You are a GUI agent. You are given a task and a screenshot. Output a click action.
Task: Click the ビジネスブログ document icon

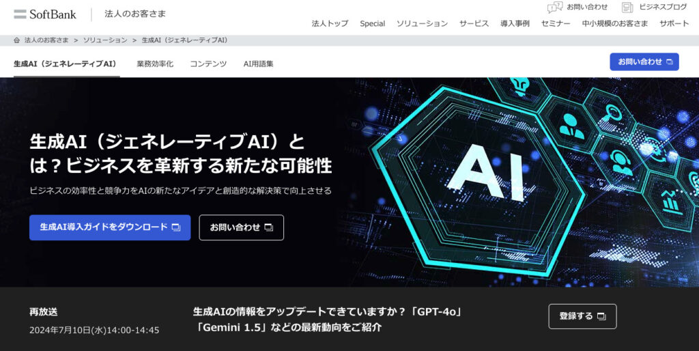(x=627, y=7)
